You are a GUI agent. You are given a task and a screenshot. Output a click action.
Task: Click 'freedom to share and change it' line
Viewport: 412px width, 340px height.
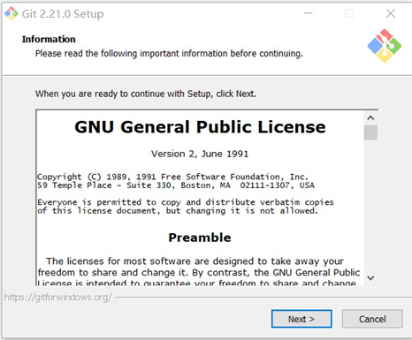[x=199, y=273]
